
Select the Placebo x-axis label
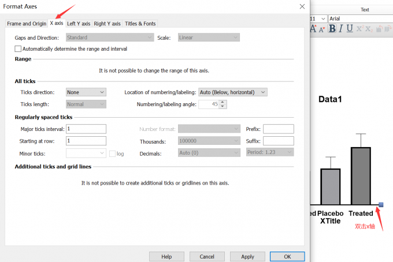click(331, 214)
